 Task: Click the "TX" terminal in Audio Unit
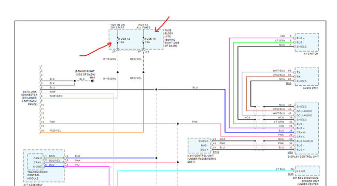click(x=298, y=72)
